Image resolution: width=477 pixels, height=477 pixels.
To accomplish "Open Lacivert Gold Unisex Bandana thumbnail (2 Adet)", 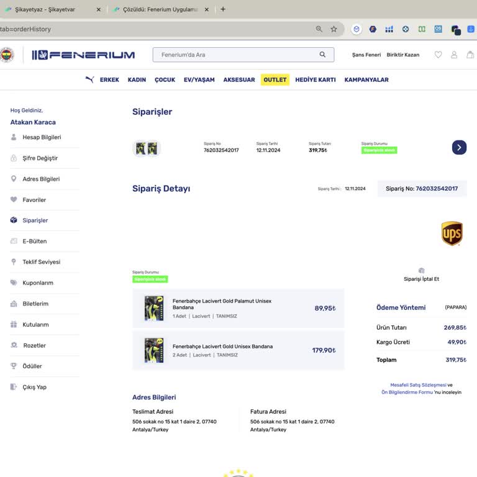I will click(x=154, y=350).
